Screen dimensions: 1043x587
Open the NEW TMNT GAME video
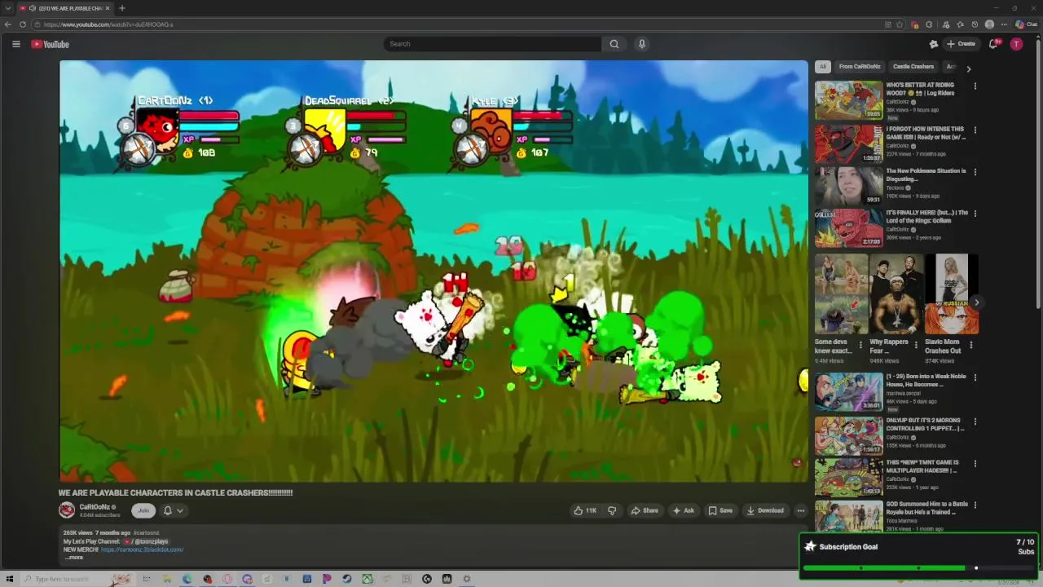click(x=849, y=478)
